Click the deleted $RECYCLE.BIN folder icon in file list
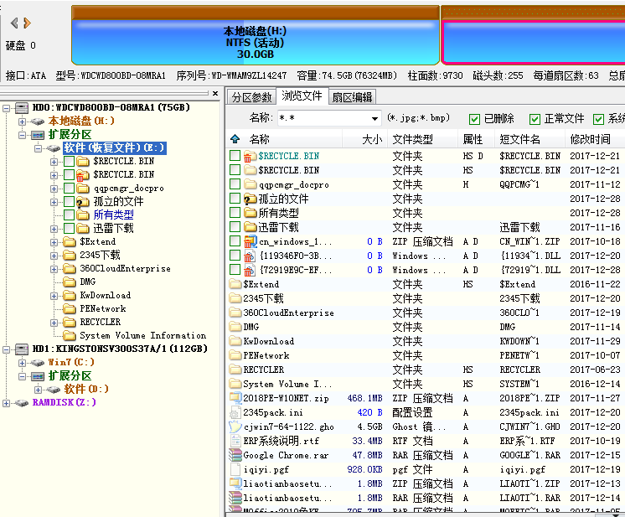 click(x=250, y=156)
